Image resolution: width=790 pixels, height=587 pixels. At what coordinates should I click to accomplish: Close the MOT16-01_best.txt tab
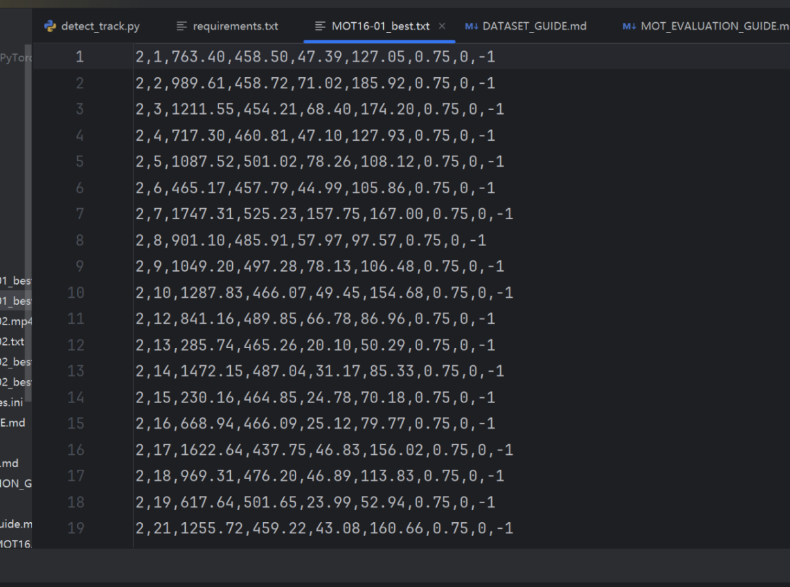(x=442, y=26)
